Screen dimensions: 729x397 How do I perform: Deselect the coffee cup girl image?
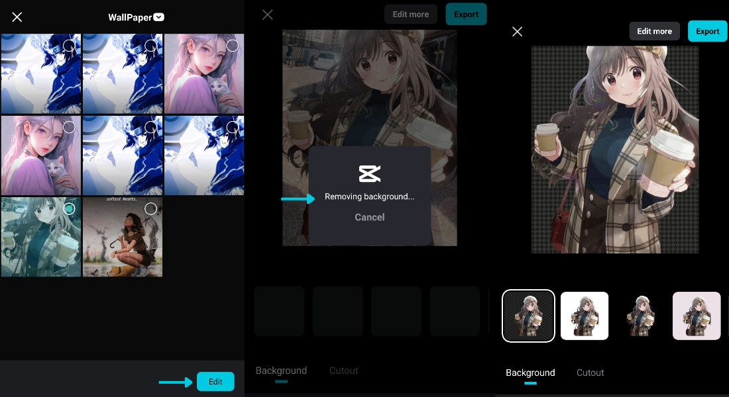point(69,209)
